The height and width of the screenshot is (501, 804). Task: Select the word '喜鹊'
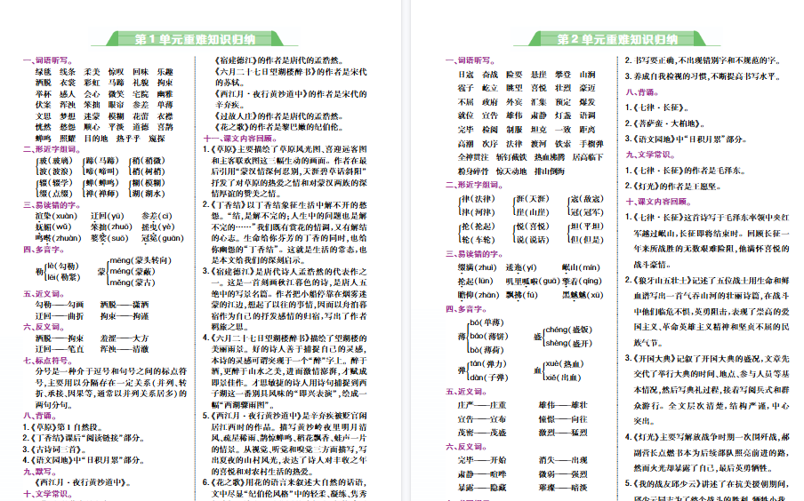coord(165,127)
